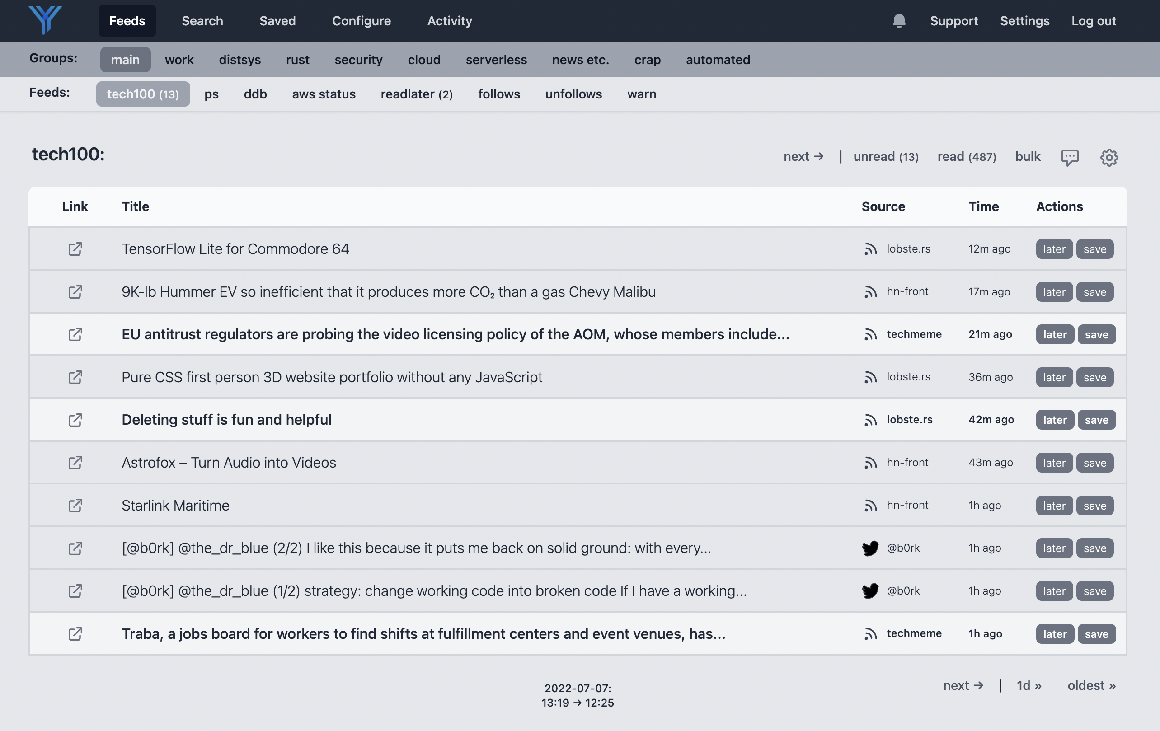Open external link for Deleting stuff article
This screenshot has width=1160, height=731.
coord(75,420)
